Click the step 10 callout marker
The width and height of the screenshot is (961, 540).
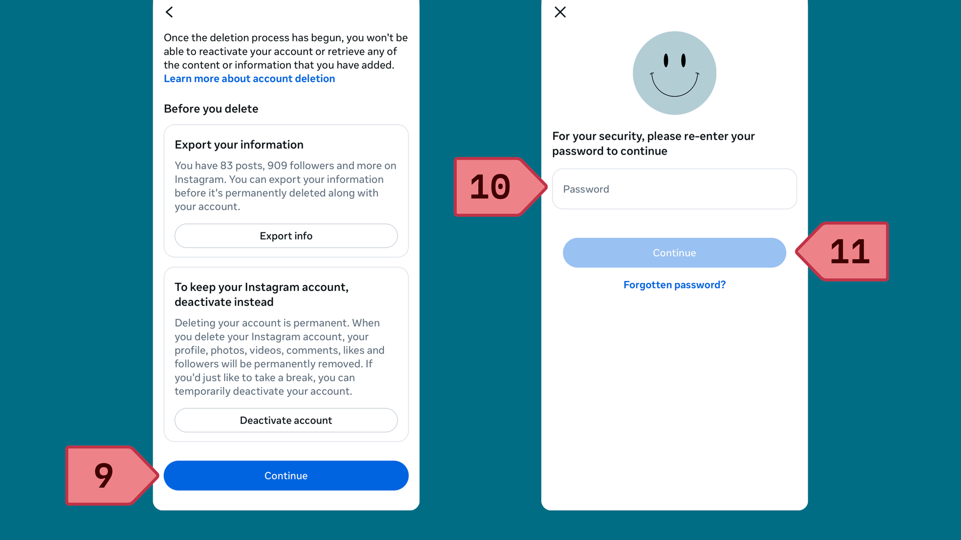[500, 187]
